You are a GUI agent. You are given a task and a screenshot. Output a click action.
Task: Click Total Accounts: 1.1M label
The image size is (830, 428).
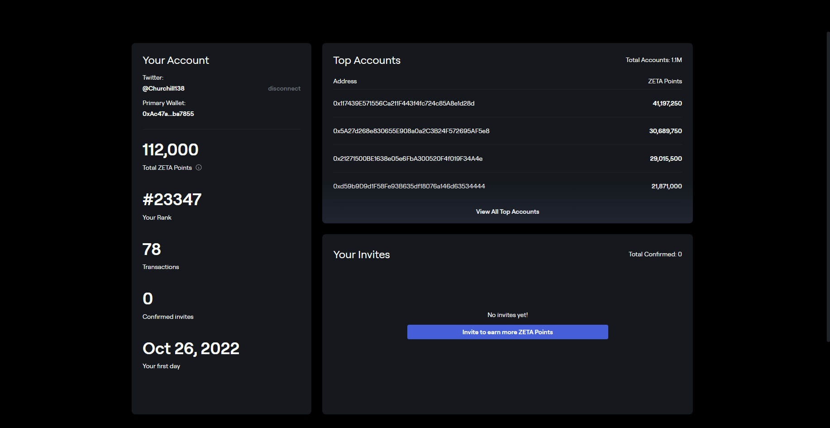point(654,60)
